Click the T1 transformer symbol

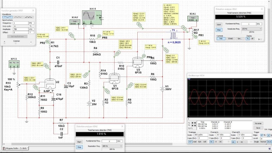click(x=173, y=35)
